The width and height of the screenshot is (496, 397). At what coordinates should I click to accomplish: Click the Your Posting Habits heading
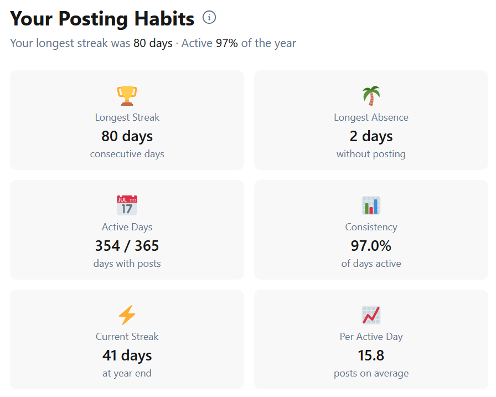(x=102, y=19)
